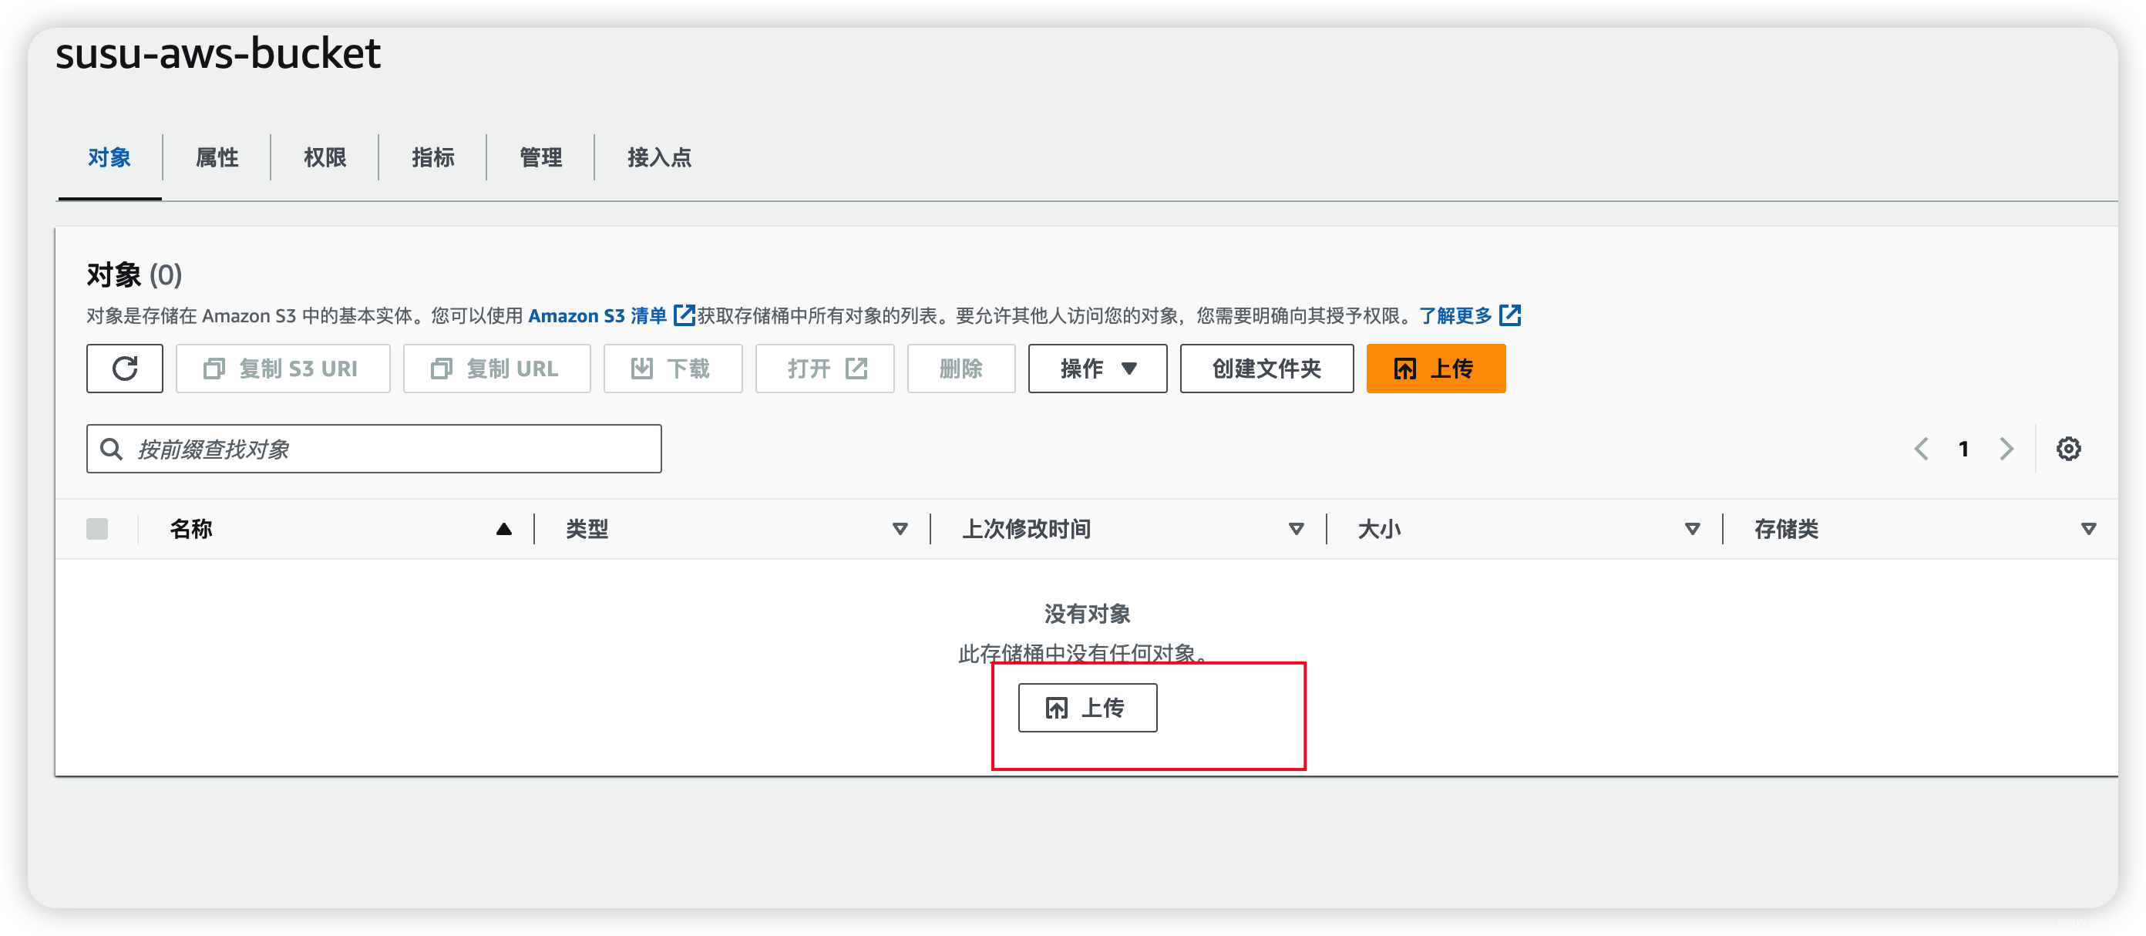Click the 类型 column header
This screenshot has height=936, width=2146.
pyautogui.click(x=587, y=529)
